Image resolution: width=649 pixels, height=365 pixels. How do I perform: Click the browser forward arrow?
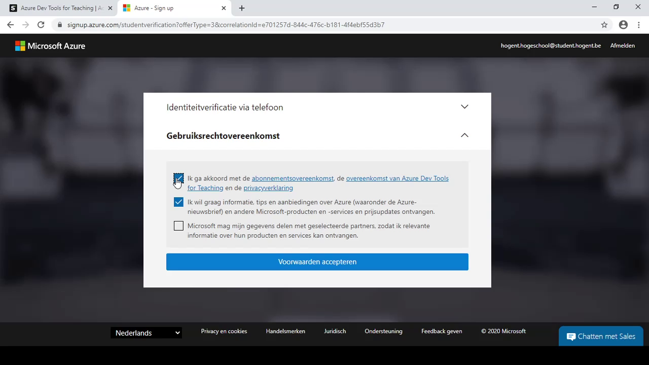tap(25, 25)
